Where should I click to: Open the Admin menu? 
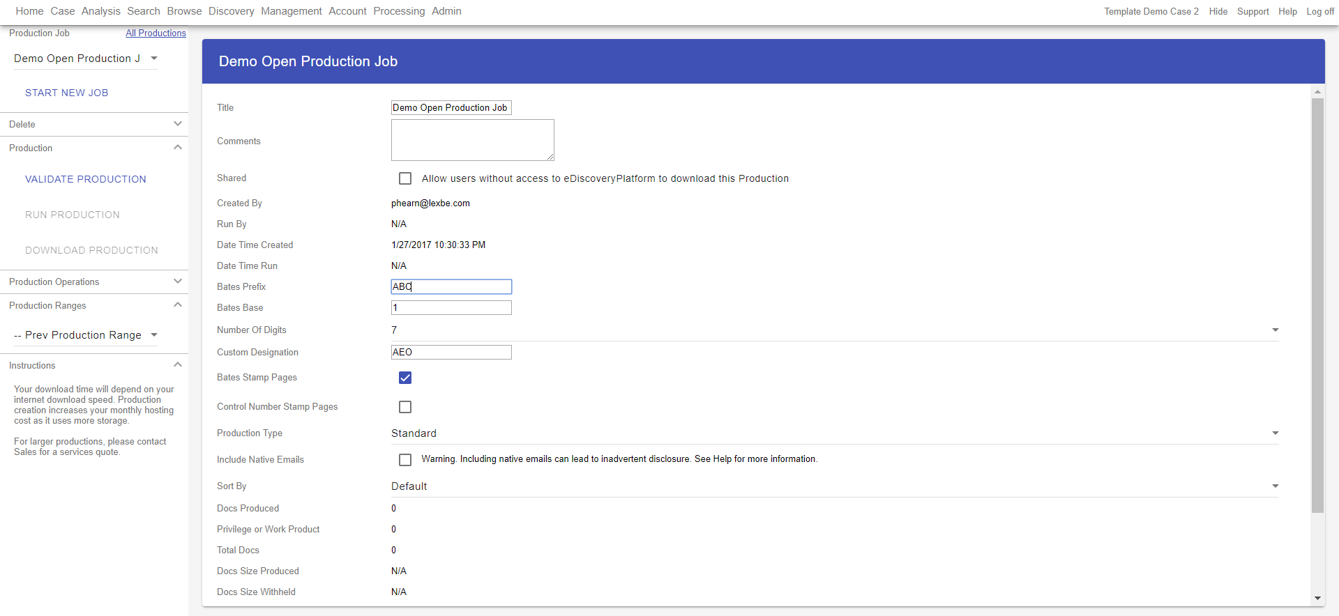[x=446, y=11]
